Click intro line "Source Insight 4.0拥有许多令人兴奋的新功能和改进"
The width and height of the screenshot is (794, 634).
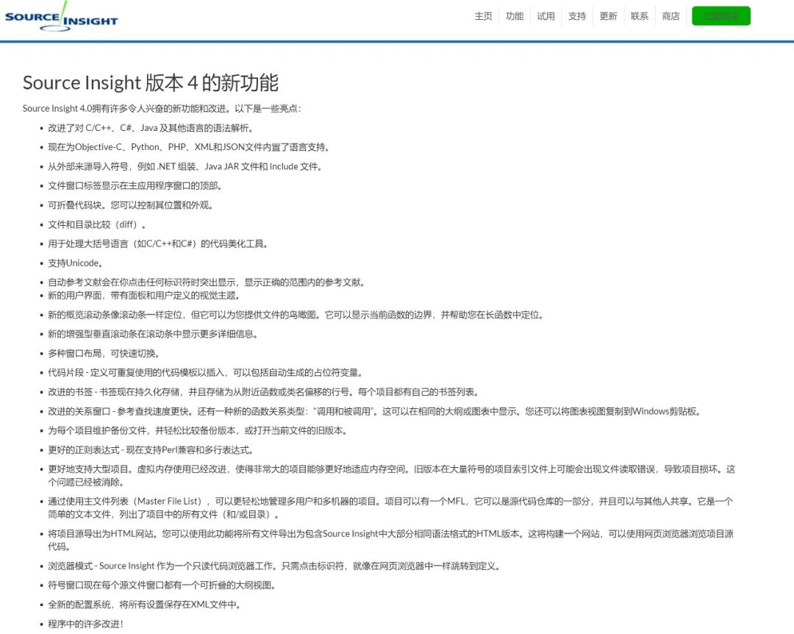coord(162,108)
